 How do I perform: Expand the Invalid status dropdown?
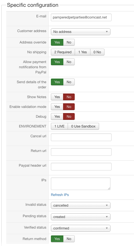tap(81, 205)
